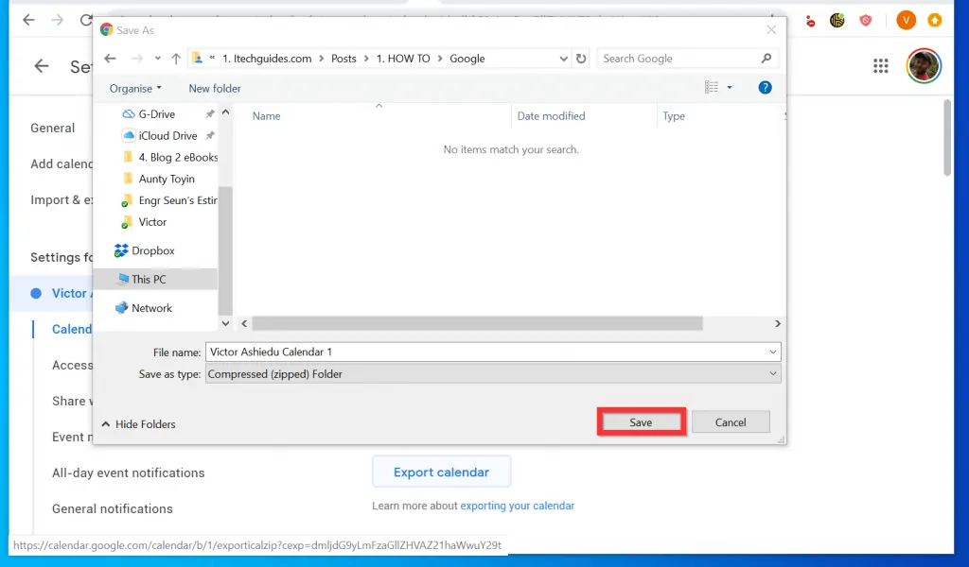This screenshot has width=969, height=567.
Task: Click the horizontal scrollbar in file list
Action: [477, 323]
